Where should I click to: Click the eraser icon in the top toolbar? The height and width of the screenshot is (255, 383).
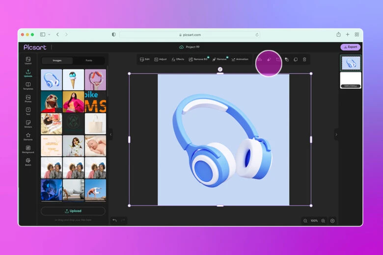click(269, 59)
